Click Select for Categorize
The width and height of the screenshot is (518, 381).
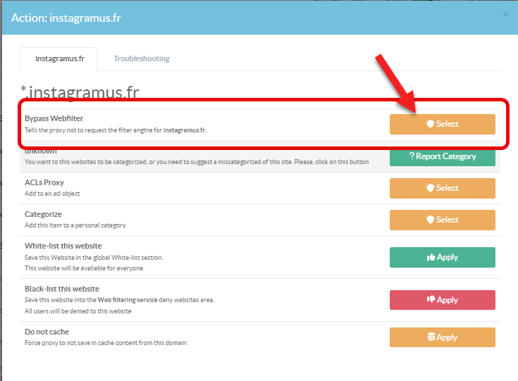(x=443, y=220)
